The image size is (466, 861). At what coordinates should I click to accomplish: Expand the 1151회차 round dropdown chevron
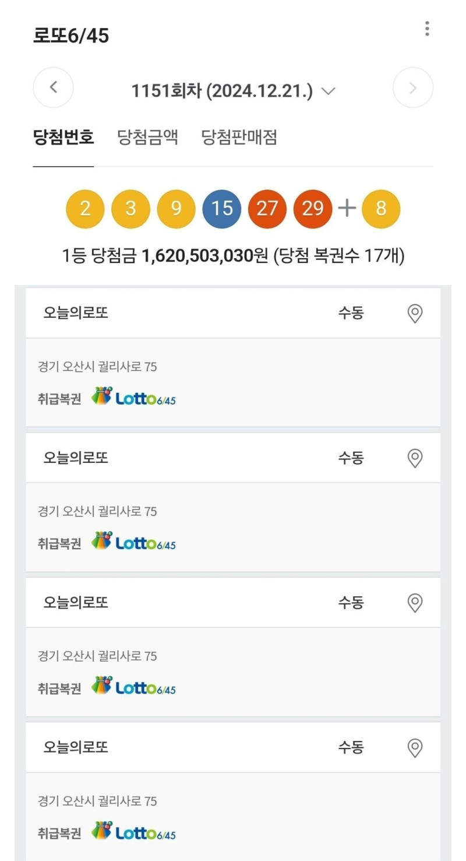[329, 92]
